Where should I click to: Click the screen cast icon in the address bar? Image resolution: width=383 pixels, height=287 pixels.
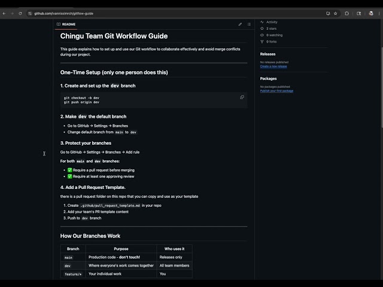click(x=328, y=14)
